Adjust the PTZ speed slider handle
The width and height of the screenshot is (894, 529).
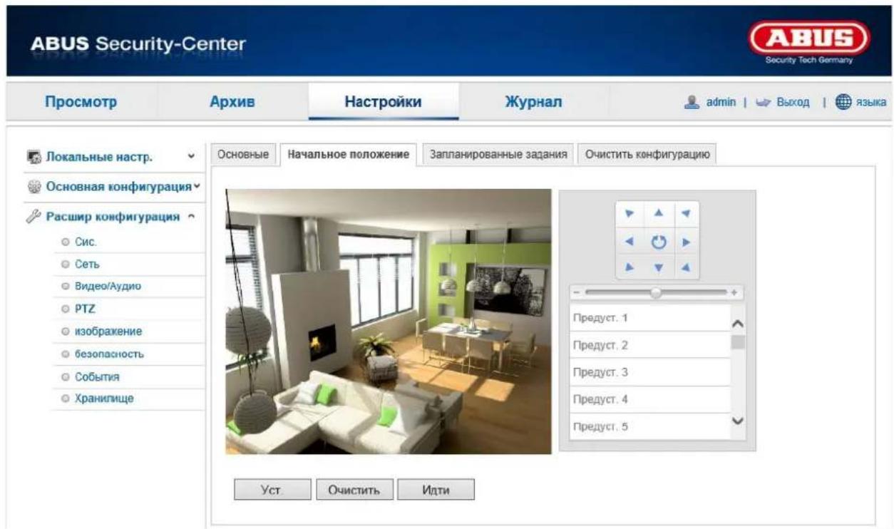(656, 293)
